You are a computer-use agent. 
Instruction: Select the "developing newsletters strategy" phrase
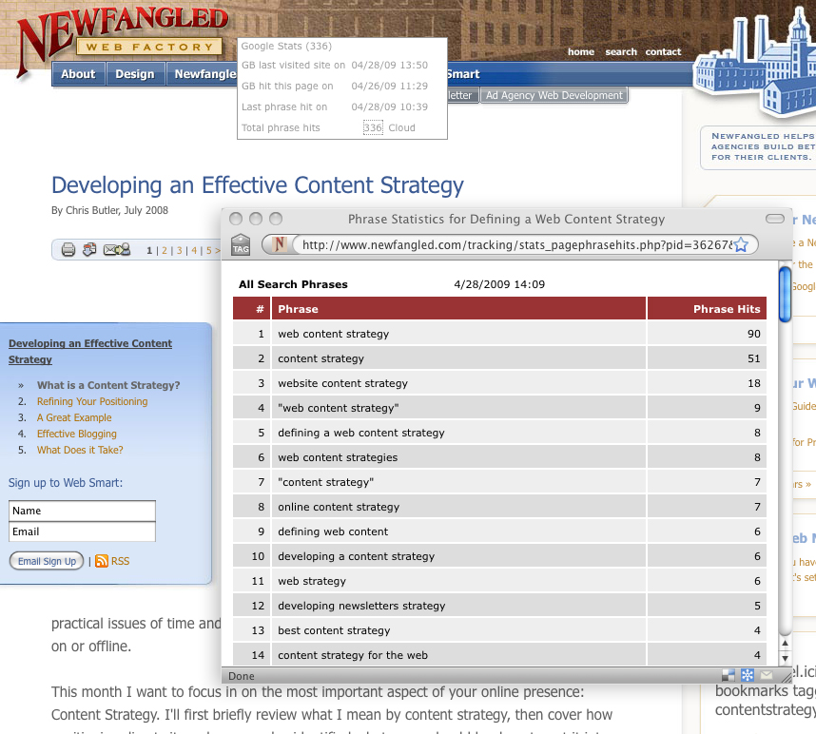[361, 606]
